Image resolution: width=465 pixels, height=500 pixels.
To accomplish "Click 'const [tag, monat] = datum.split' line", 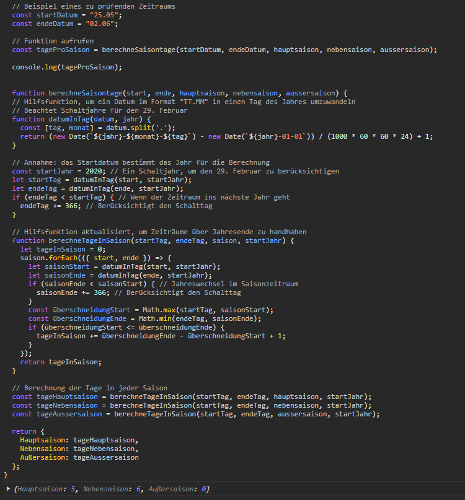I will 98,128.
